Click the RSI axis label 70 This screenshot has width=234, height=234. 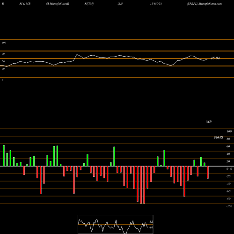click(x=3, y=54)
